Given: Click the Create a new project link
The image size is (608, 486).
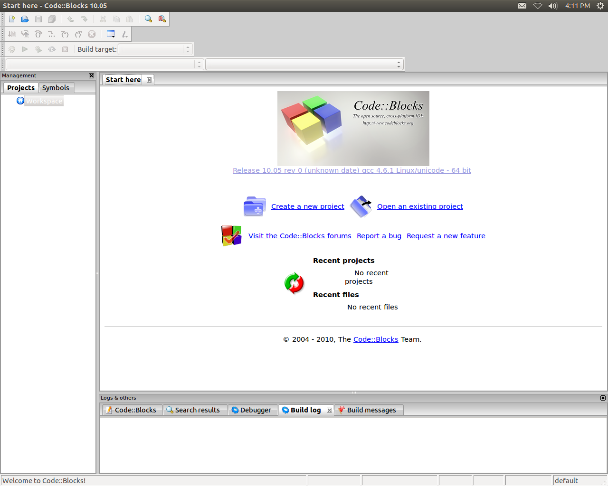Looking at the screenshot, I should click(x=307, y=206).
